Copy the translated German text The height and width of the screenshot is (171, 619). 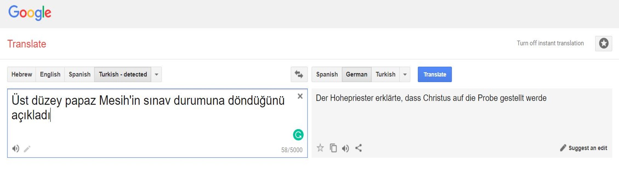pyautogui.click(x=333, y=148)
